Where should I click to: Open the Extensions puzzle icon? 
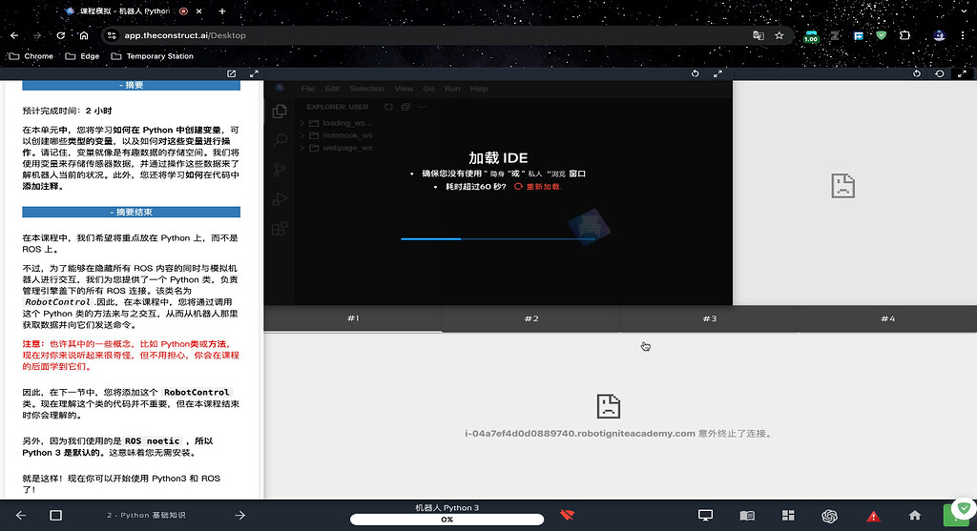tap(904, 35)
